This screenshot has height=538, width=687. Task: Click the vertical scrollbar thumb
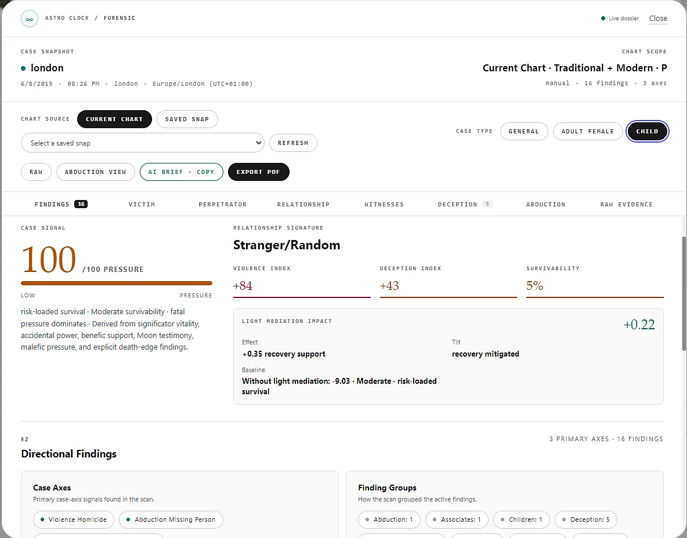[684, 293]
